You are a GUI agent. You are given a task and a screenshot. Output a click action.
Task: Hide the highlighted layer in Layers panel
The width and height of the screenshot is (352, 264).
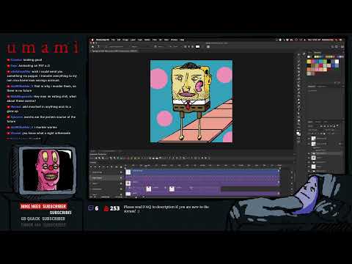(x=309, y=153)
